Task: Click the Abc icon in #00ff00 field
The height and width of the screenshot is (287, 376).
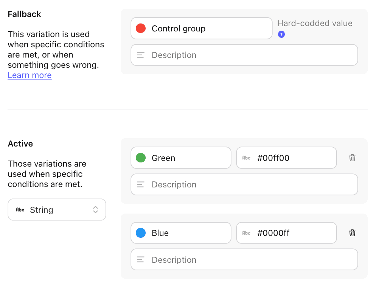Action: pyautogui.click(x=246, y=158)
